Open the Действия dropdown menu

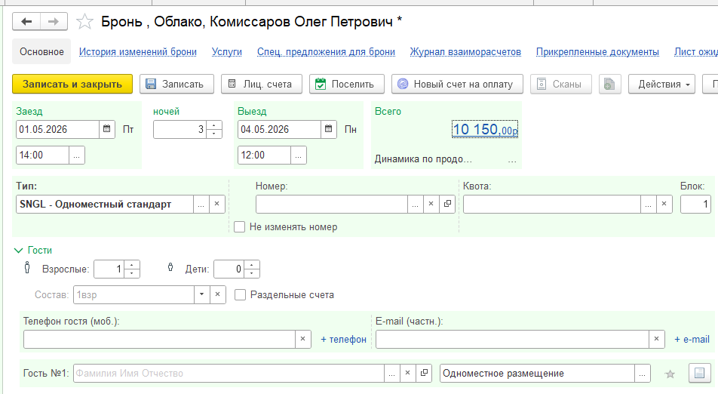pyautogui.click(x=661, y=85)
